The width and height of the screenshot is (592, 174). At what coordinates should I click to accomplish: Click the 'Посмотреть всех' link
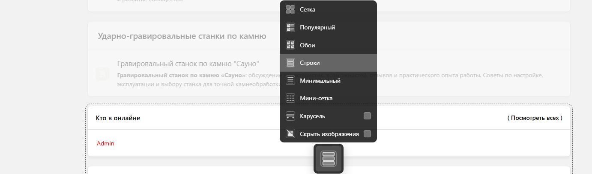535,118
